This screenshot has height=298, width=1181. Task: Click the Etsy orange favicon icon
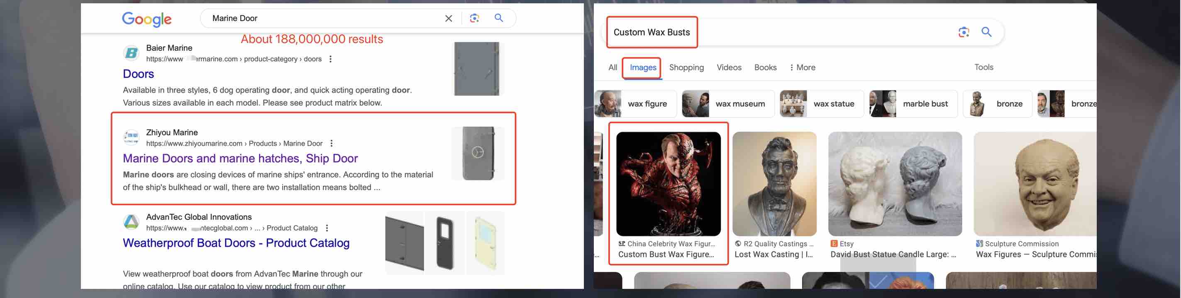click(x=834, y=244)
